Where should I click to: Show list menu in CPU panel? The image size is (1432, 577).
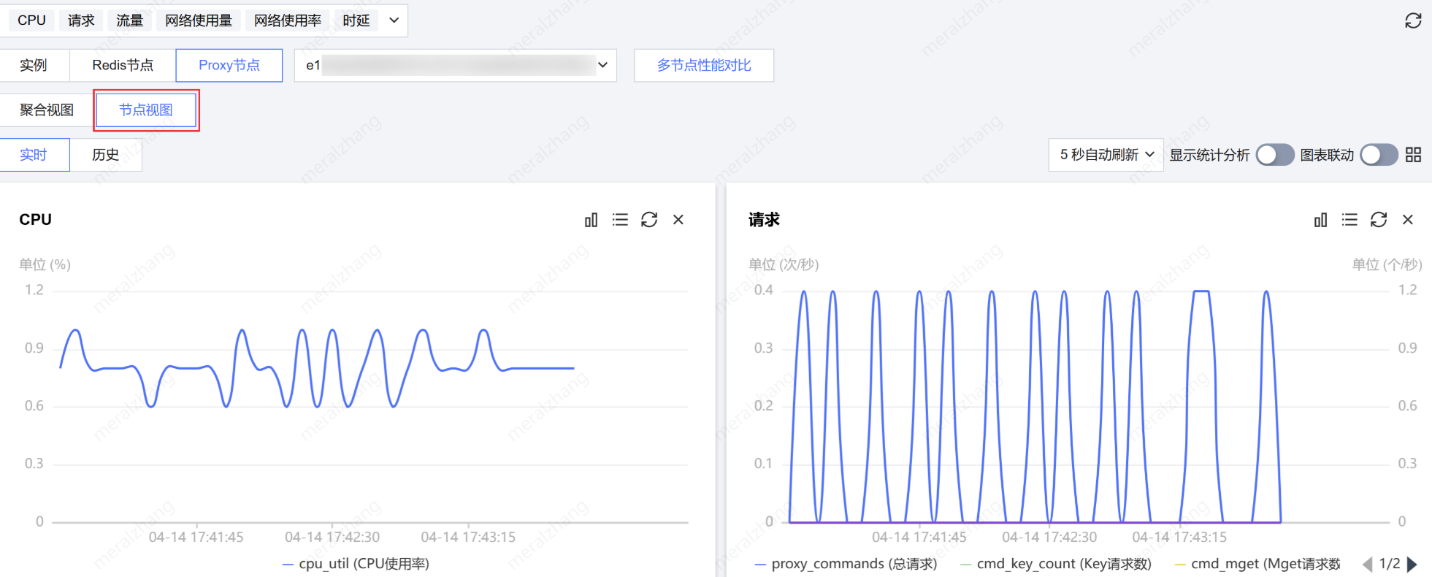(620, 220)
